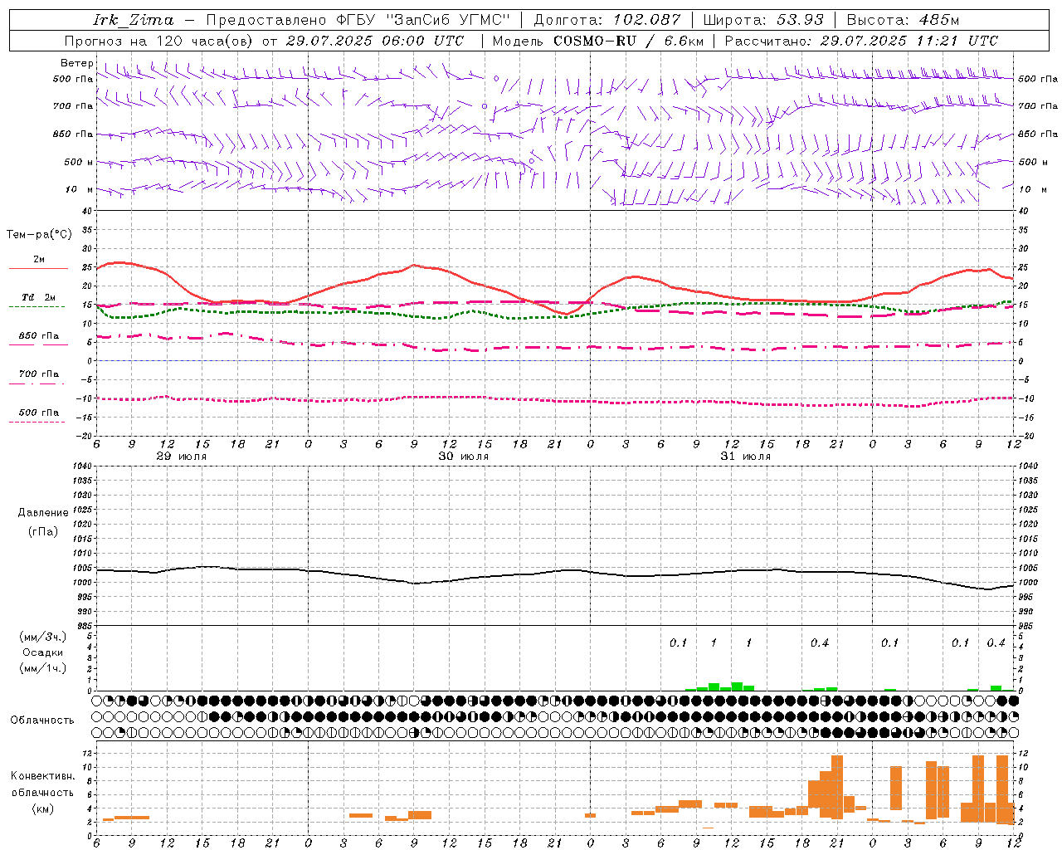Click the 'Td 2м' dew point legend entry

pyautogui.click(x=38, y=297)
